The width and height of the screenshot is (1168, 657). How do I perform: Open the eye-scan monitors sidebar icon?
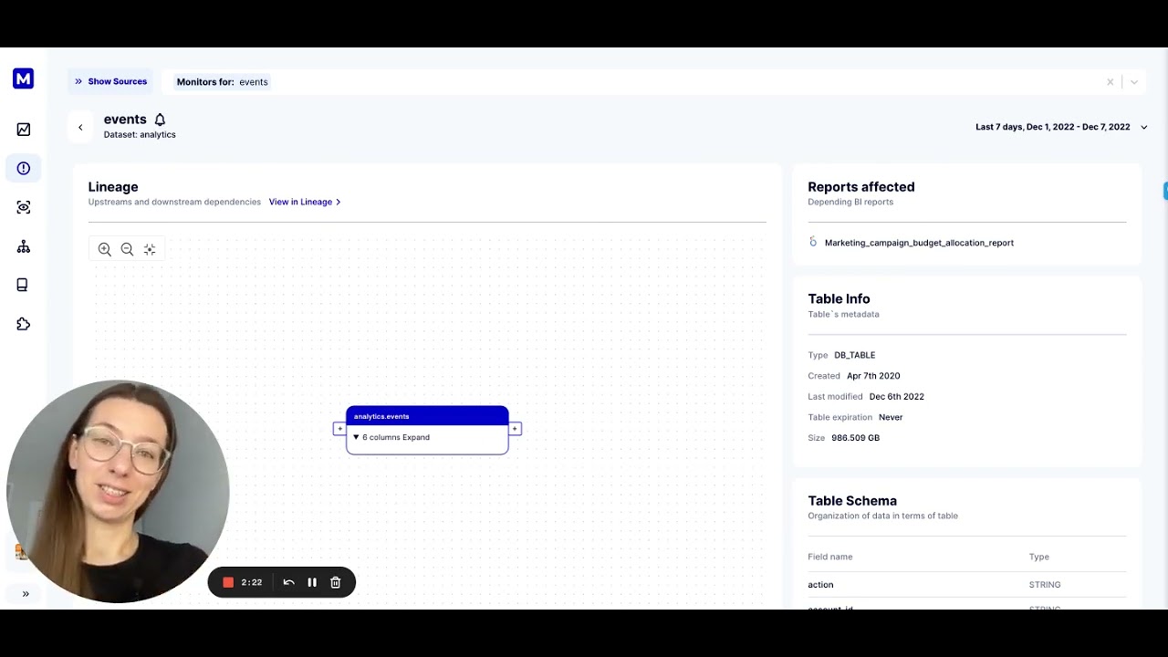[x=24, y=207]
